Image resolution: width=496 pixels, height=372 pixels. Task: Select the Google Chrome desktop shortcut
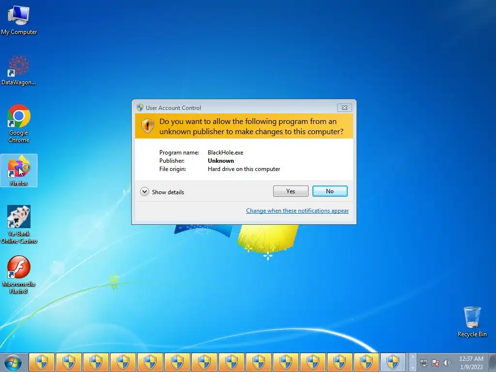pyautogui.click(x=19, y=124)
